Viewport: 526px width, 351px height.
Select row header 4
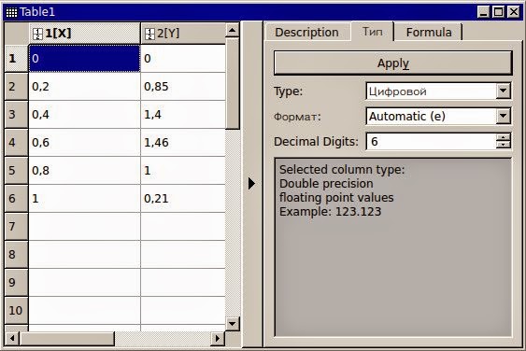click(x=17, y=143)
